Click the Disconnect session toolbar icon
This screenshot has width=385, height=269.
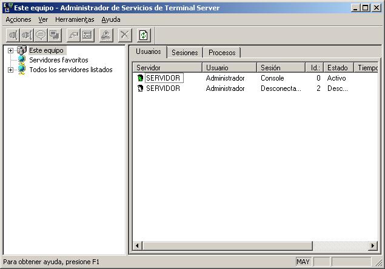[26, 35]
